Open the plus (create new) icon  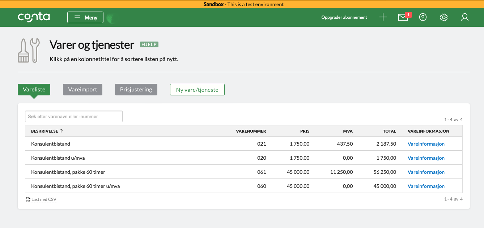tap(383, 17)
